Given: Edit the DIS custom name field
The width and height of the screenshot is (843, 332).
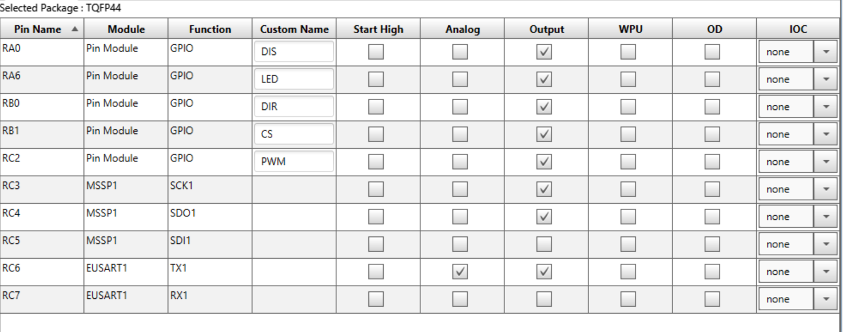Looking at the screenshot, I should click(x=294, y=52).
